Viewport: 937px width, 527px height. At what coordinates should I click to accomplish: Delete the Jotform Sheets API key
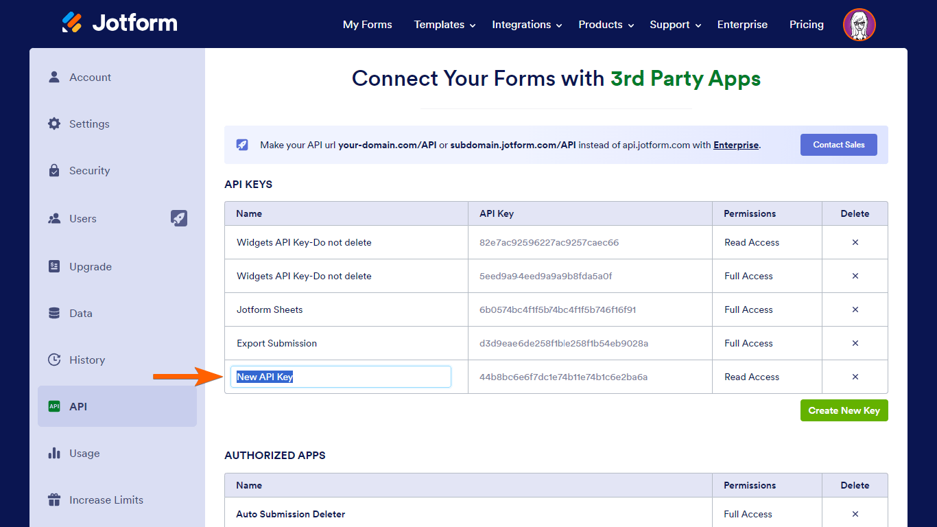855,309
